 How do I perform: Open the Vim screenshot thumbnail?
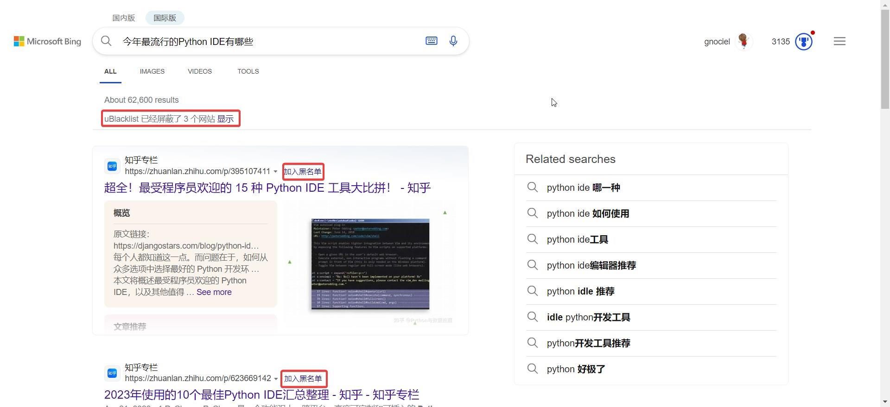coord(370,263)
